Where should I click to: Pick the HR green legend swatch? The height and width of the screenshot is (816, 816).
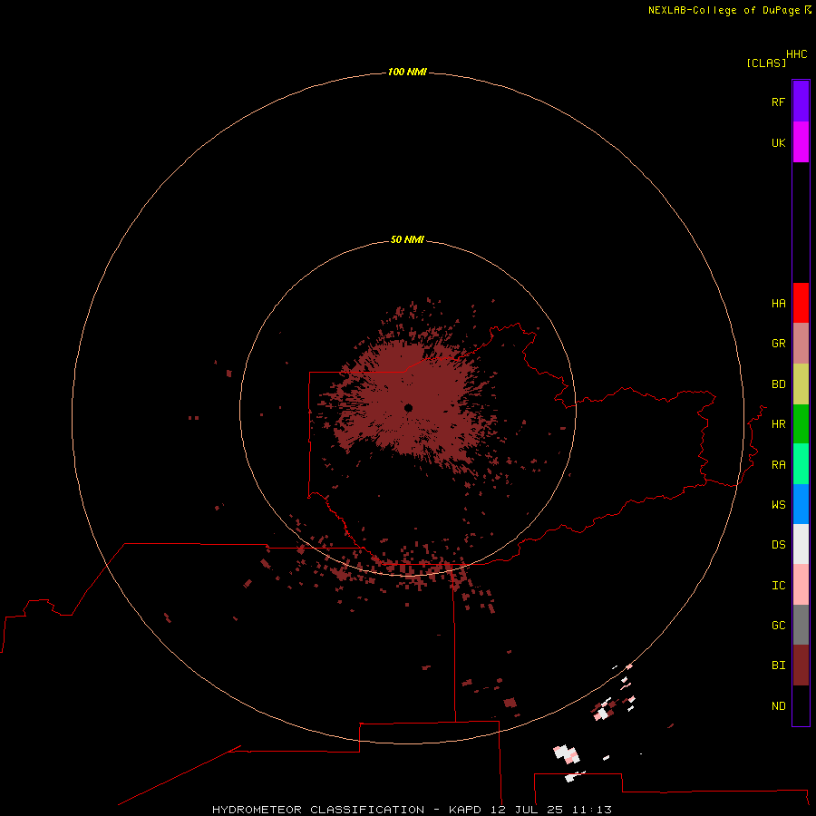801,424
